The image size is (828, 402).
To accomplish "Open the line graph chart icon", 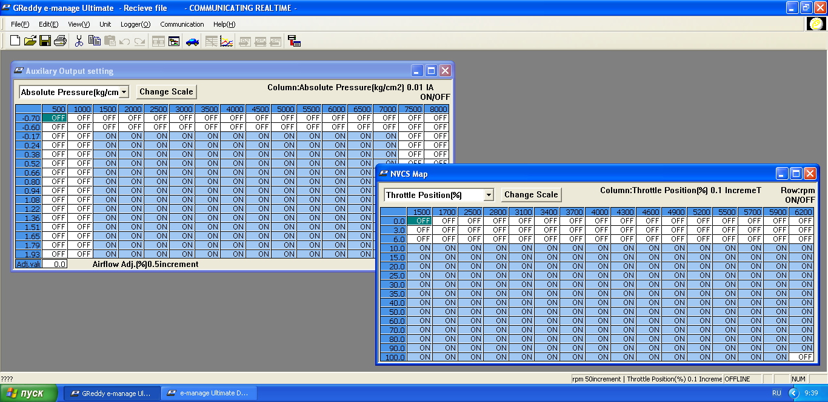I will click(x=227, y=41).
